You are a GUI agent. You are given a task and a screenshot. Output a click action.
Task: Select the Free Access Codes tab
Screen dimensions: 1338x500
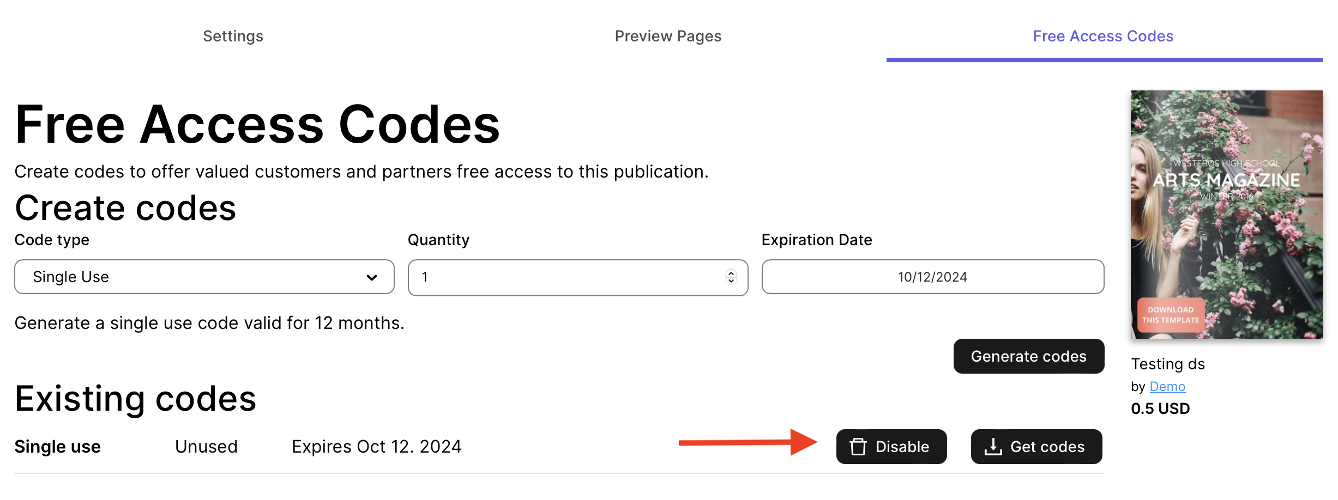coord(1102,36)
